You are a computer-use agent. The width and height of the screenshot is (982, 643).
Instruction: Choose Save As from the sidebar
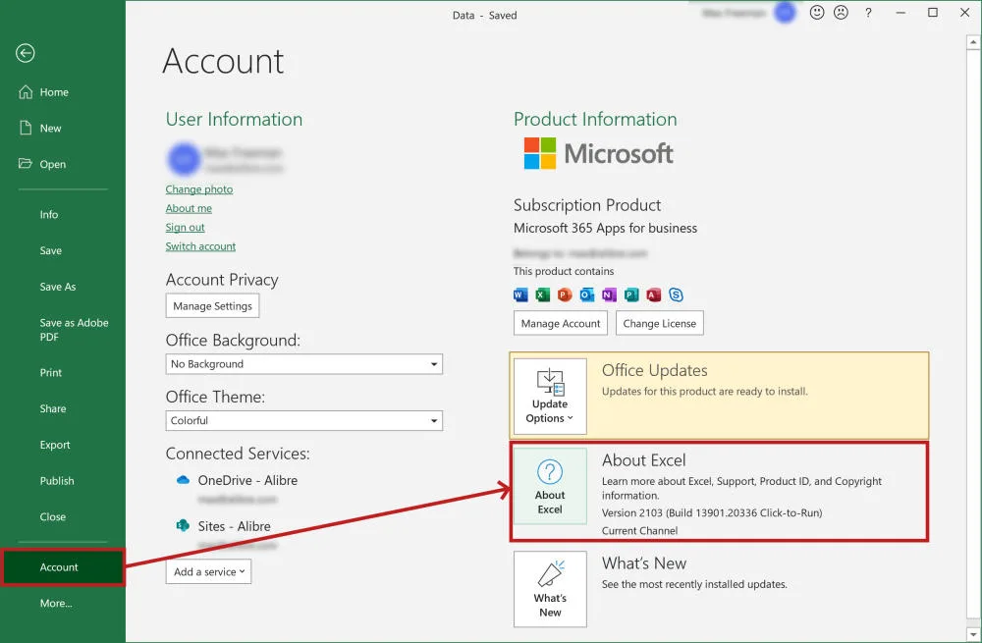(58, 287)
